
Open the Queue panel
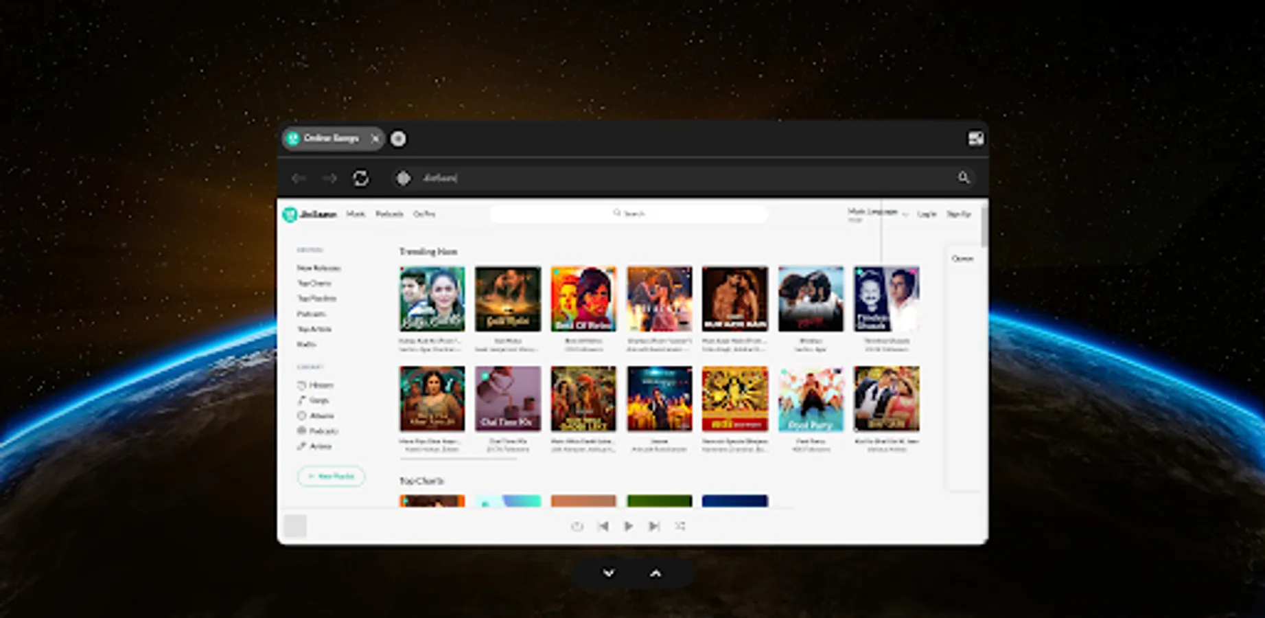(962, 259)
